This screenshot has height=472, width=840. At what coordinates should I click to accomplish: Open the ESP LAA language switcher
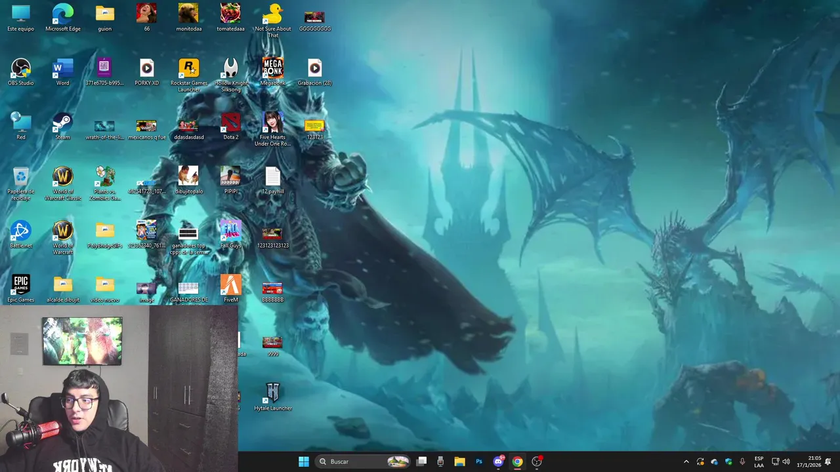[x=759, y=462]
